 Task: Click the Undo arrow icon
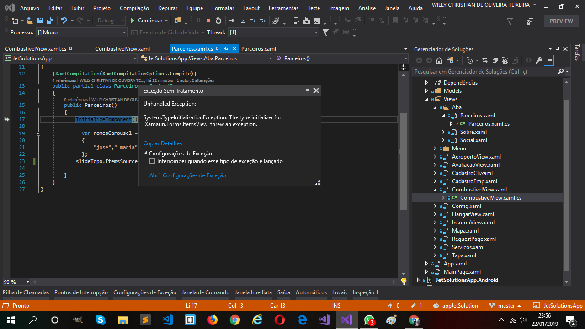coord(64,21)
